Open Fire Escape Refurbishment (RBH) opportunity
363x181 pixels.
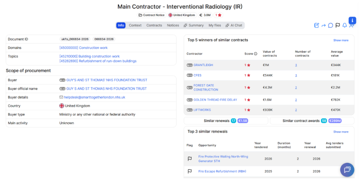[x=222, y=171]
